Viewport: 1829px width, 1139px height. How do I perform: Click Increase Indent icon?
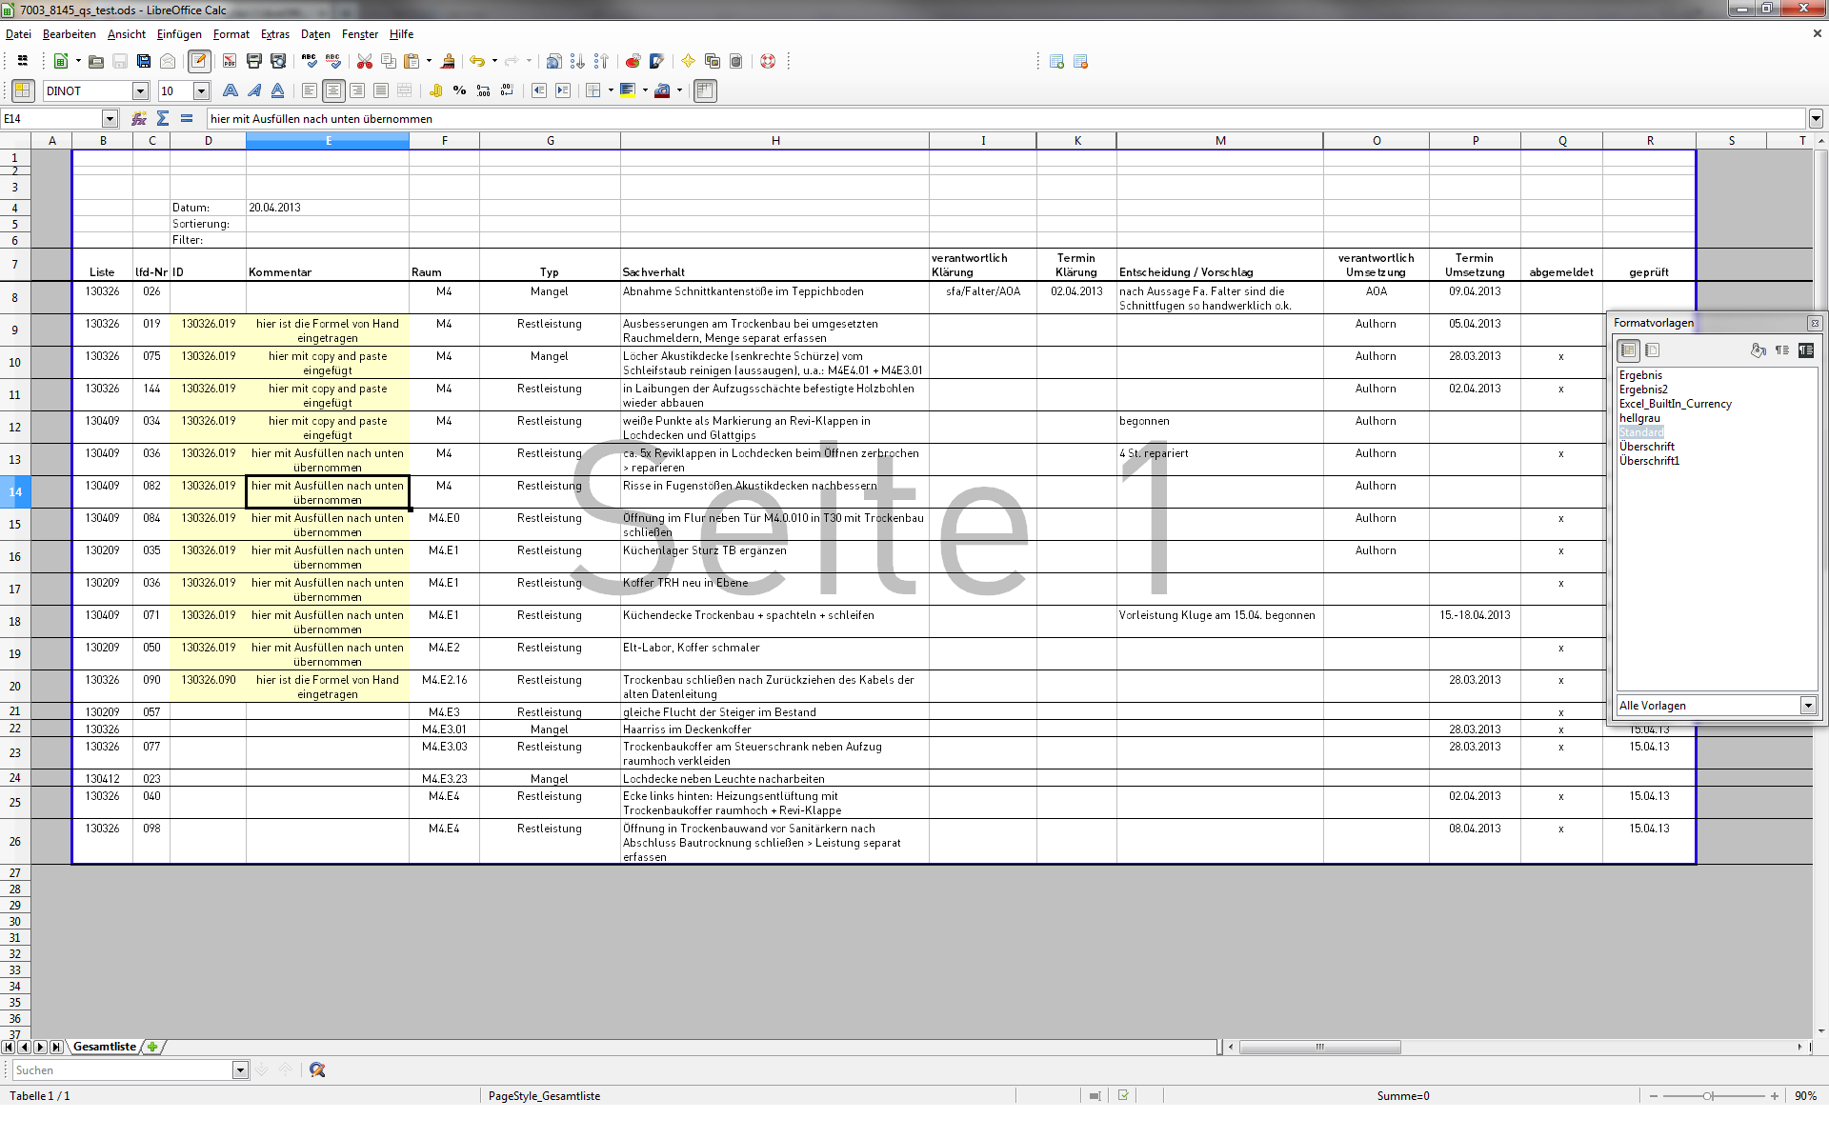pos(563,90)
